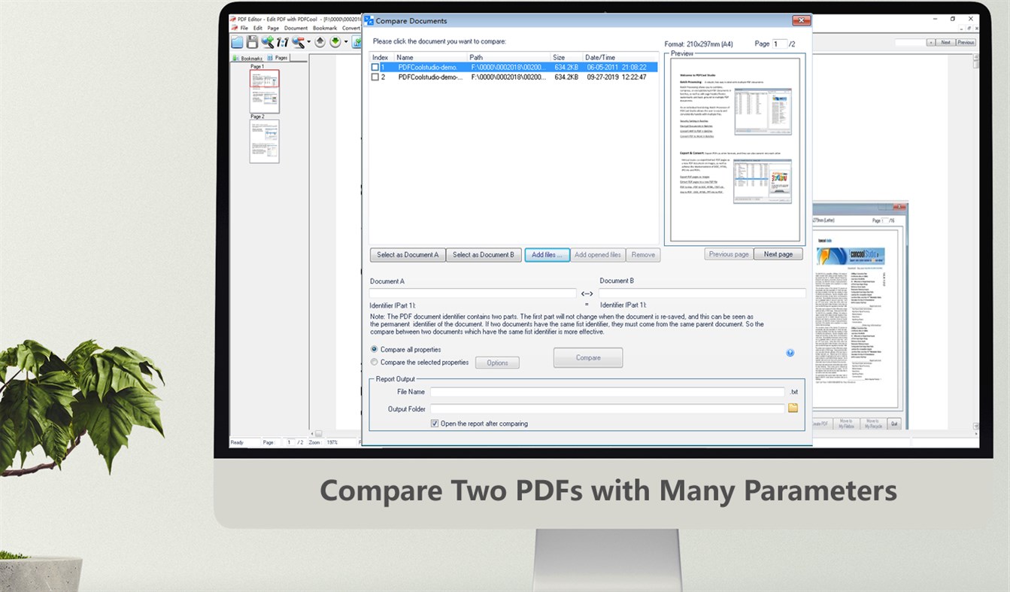Screen dimensions: 1010x592
Task: Click the up arrow navigation icon
Action: 320,42
